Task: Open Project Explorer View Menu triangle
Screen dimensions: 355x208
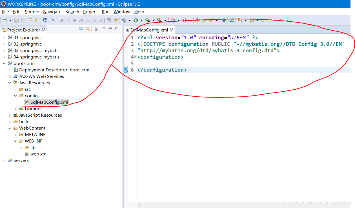Action: pos(103,29)
